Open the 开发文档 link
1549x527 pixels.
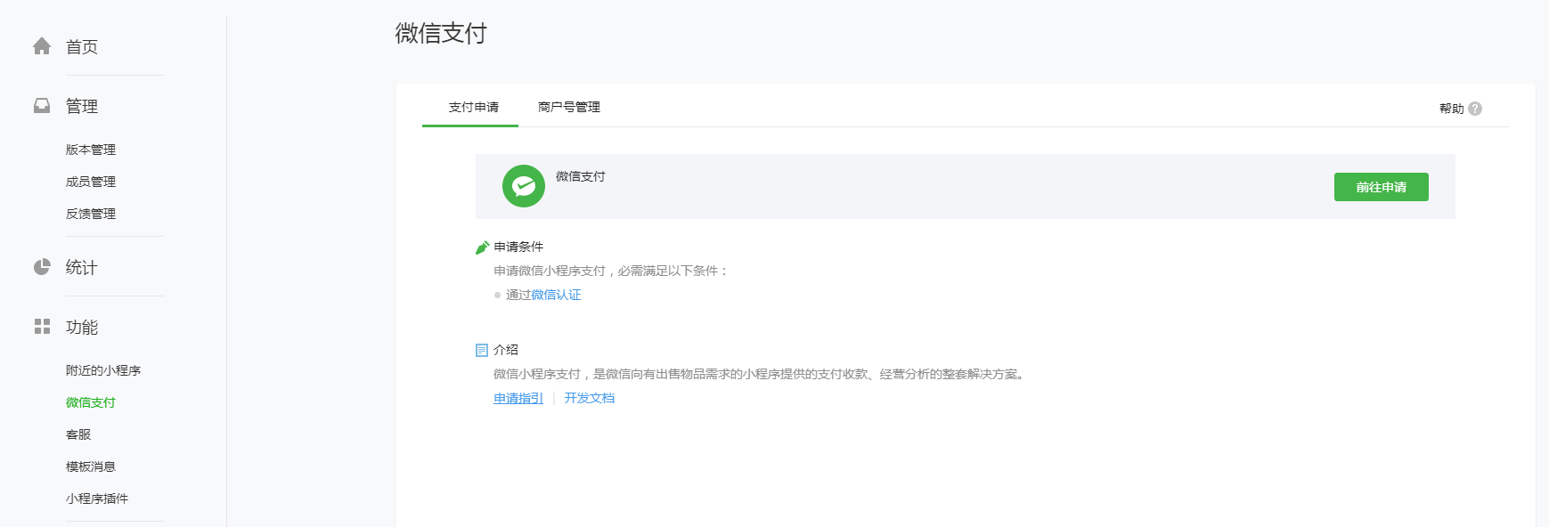(x=589, y=398)
